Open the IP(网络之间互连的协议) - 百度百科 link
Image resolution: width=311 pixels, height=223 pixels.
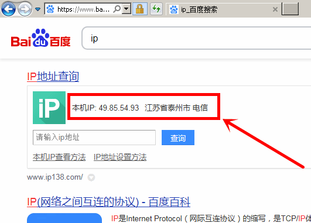[x=108, y=202]
